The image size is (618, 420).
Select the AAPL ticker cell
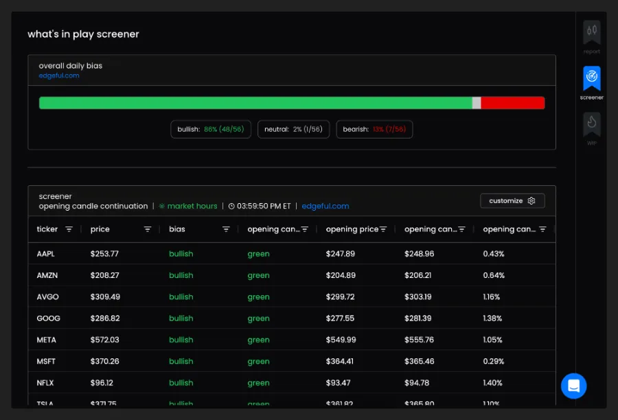46,254
